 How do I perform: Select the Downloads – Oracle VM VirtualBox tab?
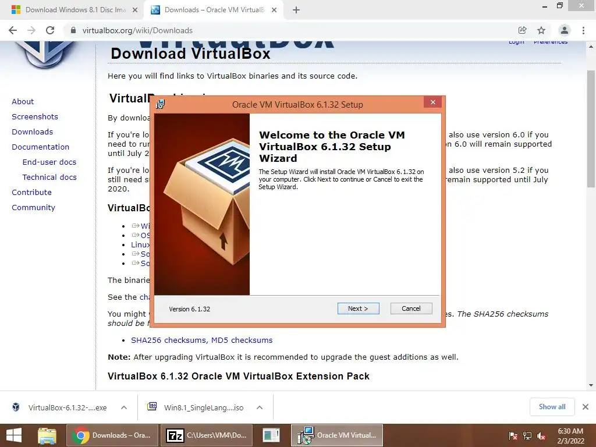214,10
